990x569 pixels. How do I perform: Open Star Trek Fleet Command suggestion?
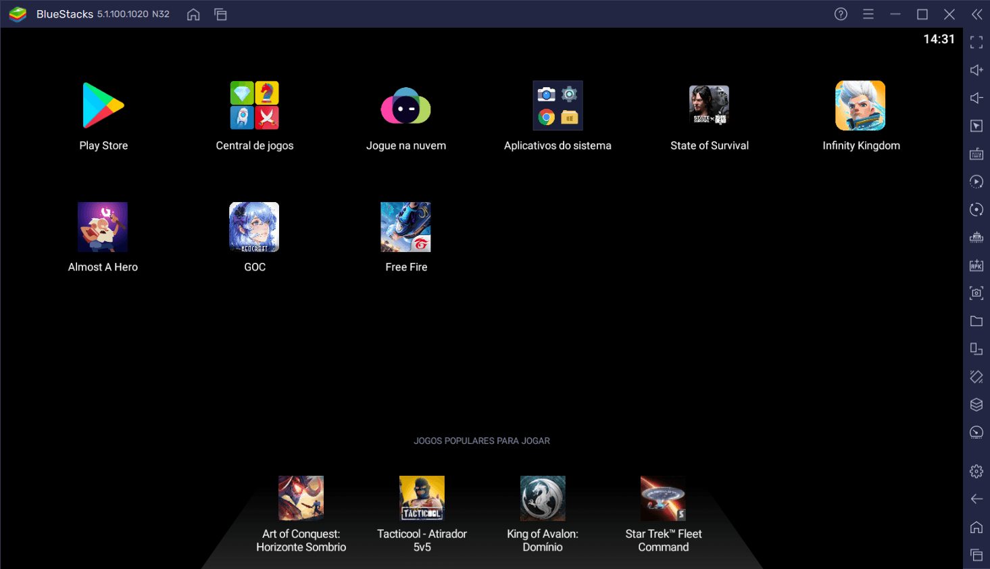pyautogui.click(x=664, y=498)
